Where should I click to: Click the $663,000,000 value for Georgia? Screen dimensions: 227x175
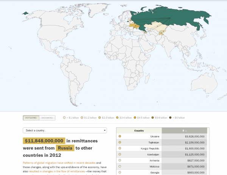pyautogui.click(x=196, y=172)
